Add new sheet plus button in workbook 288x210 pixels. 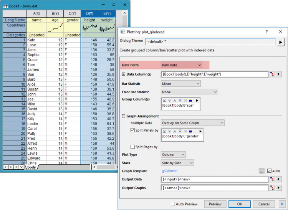coord(16,167)
